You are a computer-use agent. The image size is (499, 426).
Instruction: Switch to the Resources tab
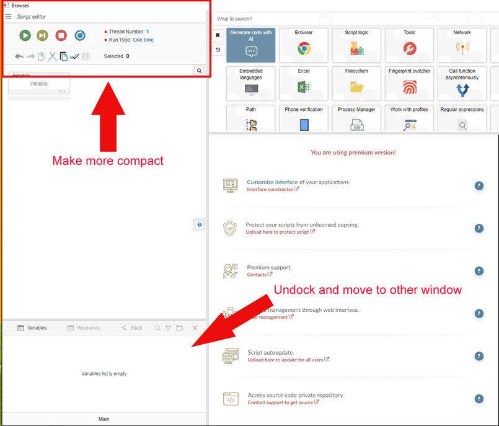point(84,328)
